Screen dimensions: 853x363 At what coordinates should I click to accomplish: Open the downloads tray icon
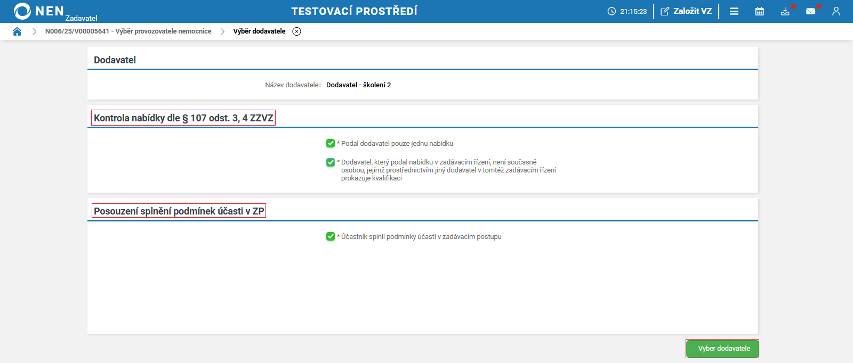(x=785, y=11)
